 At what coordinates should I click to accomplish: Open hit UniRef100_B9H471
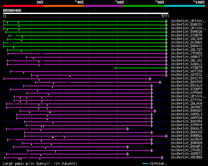coord(187,46)
